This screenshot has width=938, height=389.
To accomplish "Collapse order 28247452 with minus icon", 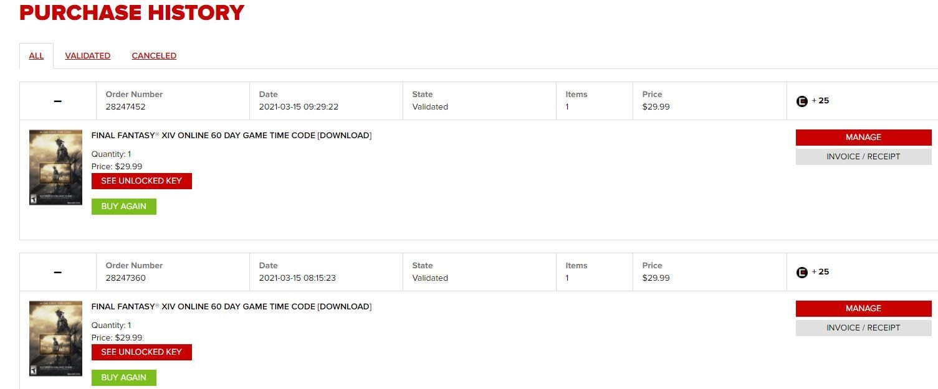I will [57, 101].
